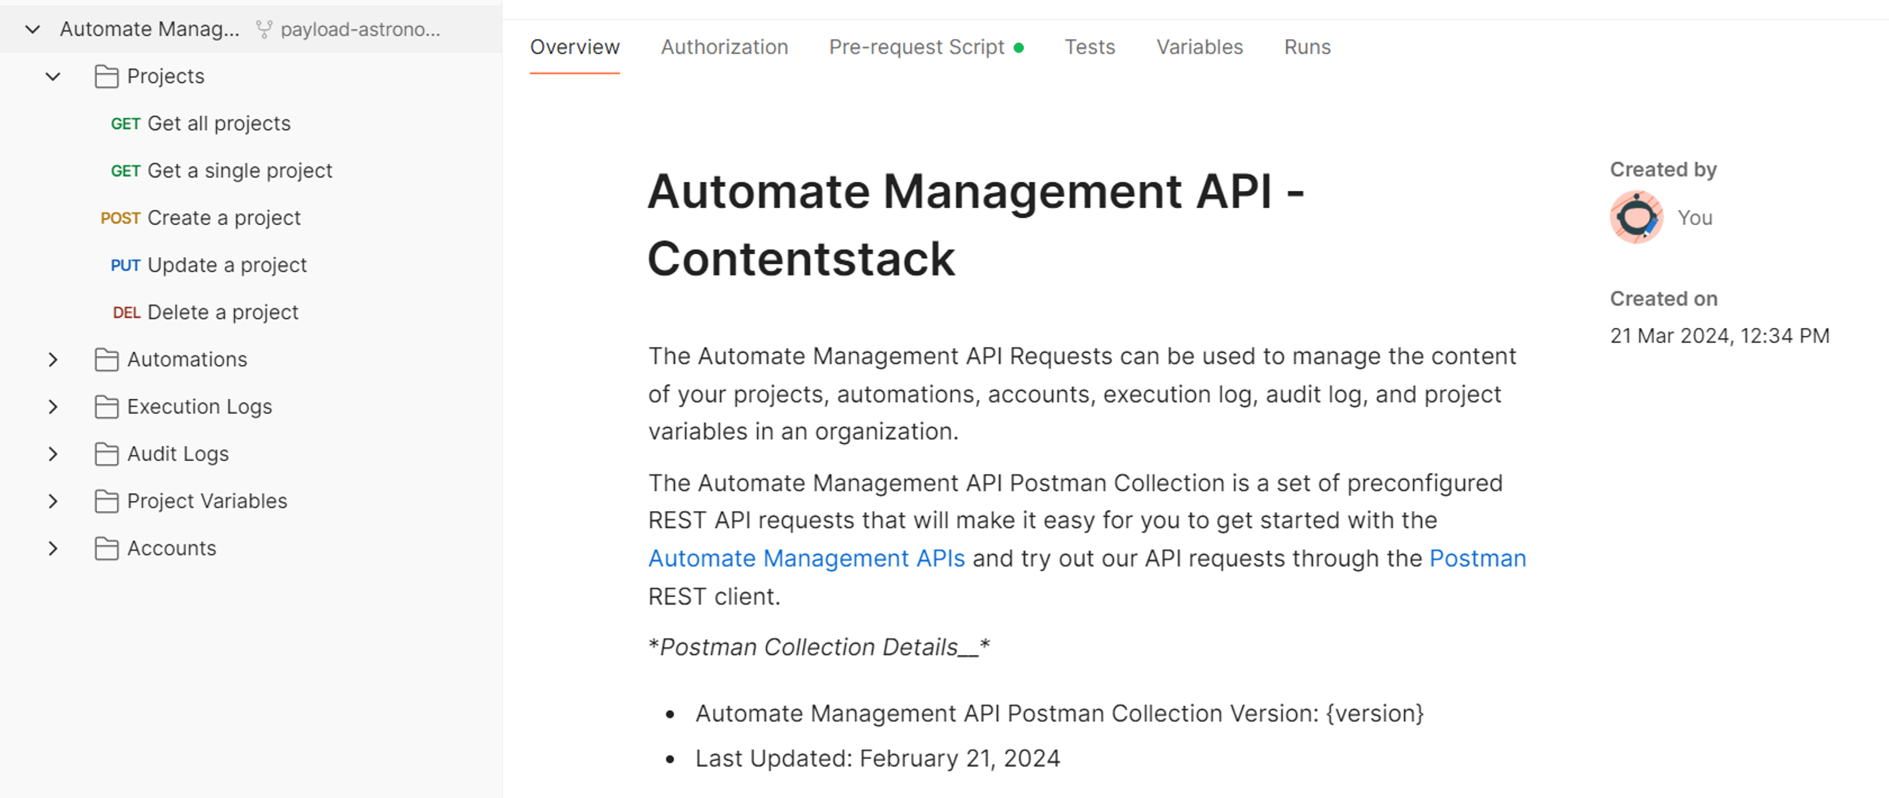Viewport: 1889px width, 798px height.
Task: Click the '*Postman Collection Details__*' italic line
Action: (x=819, y=648)
